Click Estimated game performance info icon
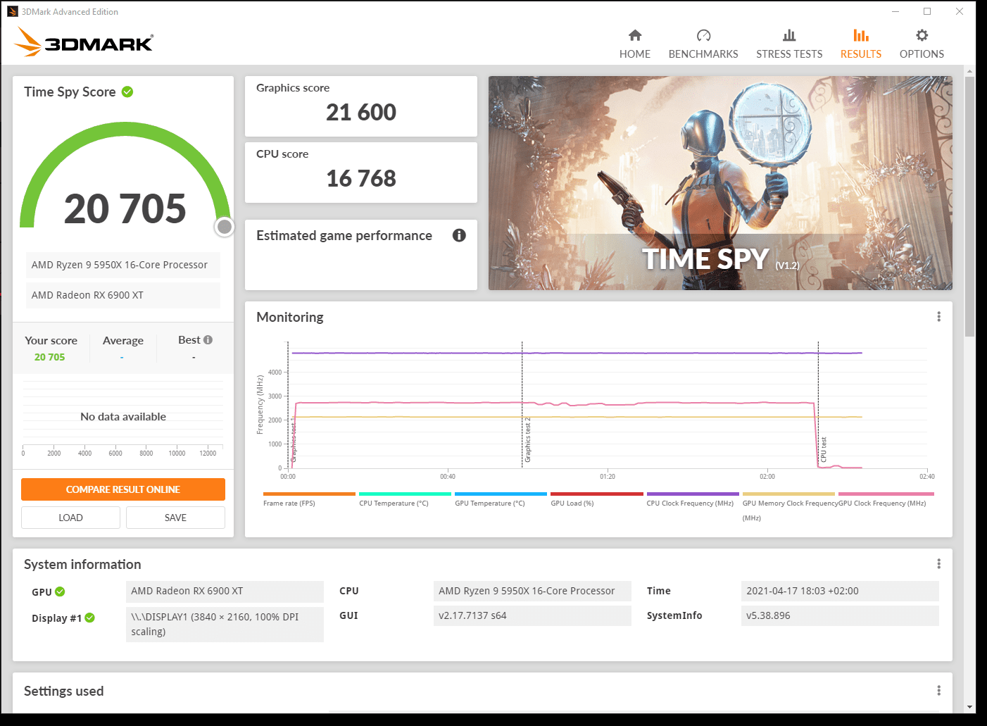The height and width of the screenshot is (726, 987). (x=459, y=235)
